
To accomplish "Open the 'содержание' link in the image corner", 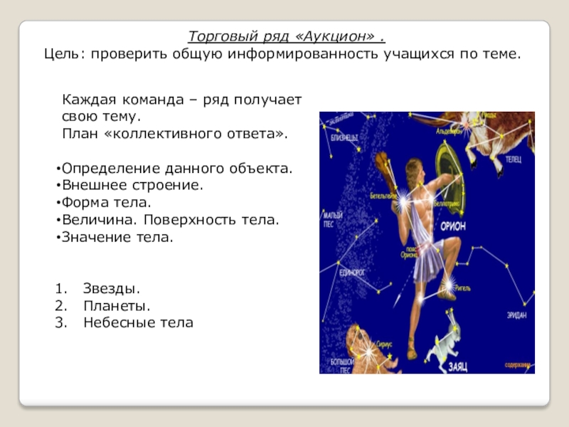I will (x=518, y=365).
